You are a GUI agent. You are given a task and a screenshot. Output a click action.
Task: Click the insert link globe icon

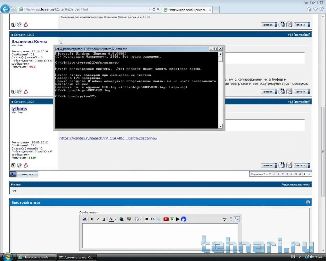(121, 219)
